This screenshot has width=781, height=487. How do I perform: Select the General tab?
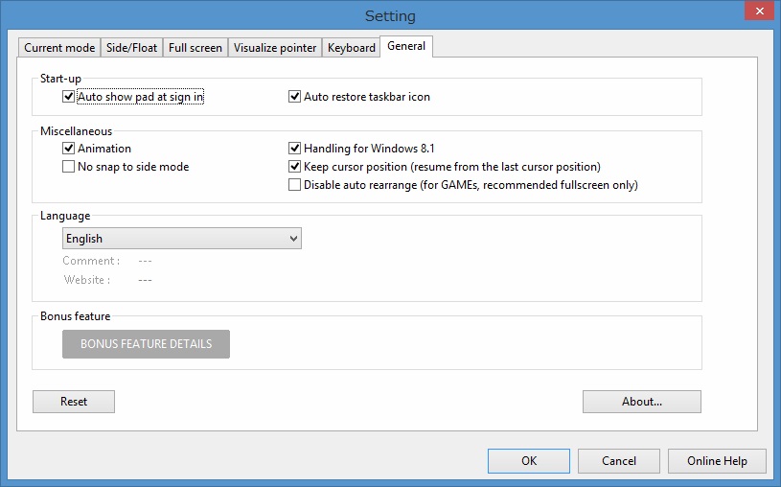[x=406, y=46]
